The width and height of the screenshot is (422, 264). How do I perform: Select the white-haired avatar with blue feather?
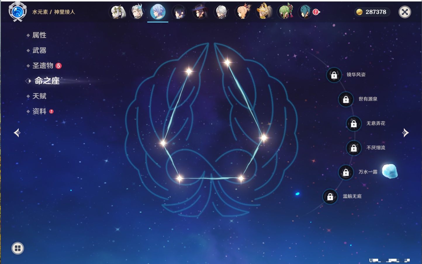[137, 12]
